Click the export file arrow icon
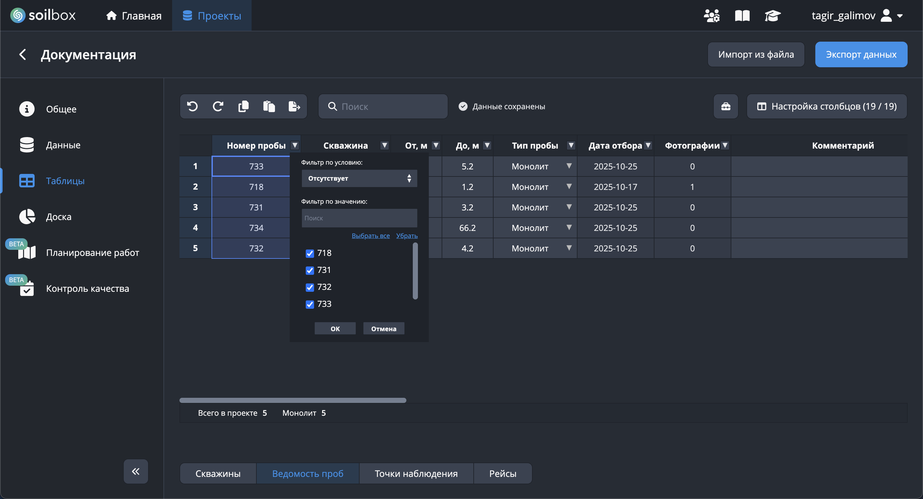 [294, 106]
